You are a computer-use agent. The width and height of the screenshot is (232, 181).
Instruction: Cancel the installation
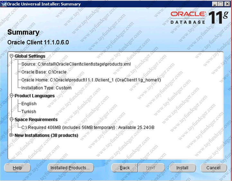[213, 168]
